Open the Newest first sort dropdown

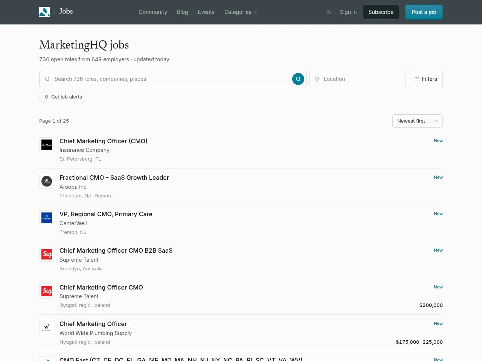[x=418, y=121]
